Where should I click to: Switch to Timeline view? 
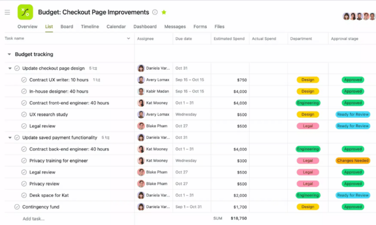point(90,27)
